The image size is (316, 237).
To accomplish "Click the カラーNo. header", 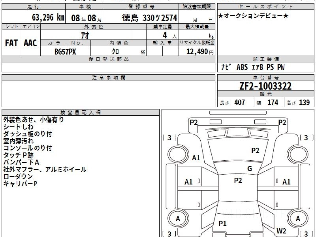I will pos(66,43).
